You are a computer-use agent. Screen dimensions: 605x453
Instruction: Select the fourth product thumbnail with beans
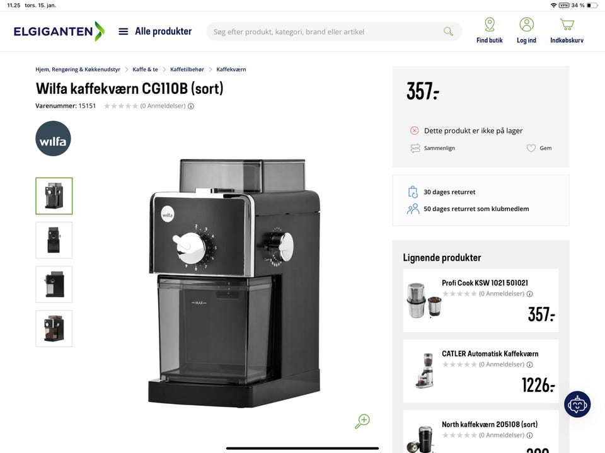[x=54, y=329]
